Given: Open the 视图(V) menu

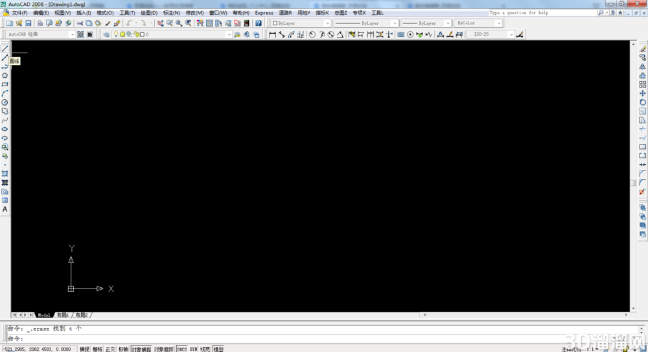Looking at the screenshot, I should [x=62, y=13].
